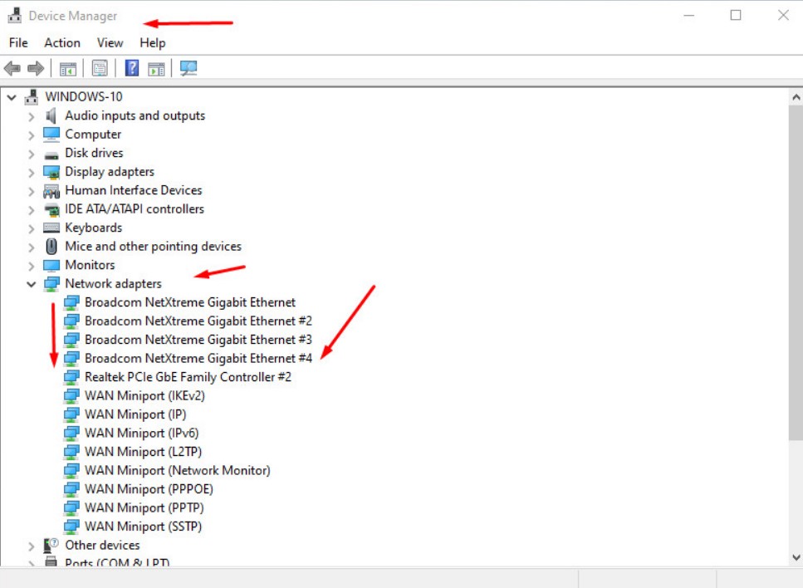The image size is (803, 588).
Task: Select WAN Miniport (PPPOE)
Action: [149, 488]
